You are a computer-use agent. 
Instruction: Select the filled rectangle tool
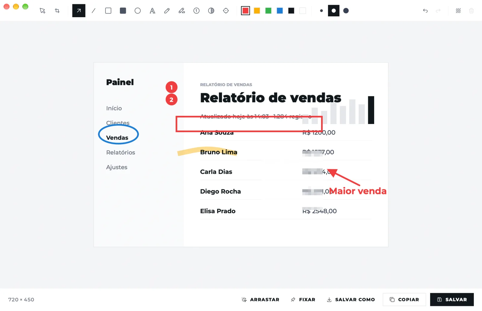click(123, 11)
